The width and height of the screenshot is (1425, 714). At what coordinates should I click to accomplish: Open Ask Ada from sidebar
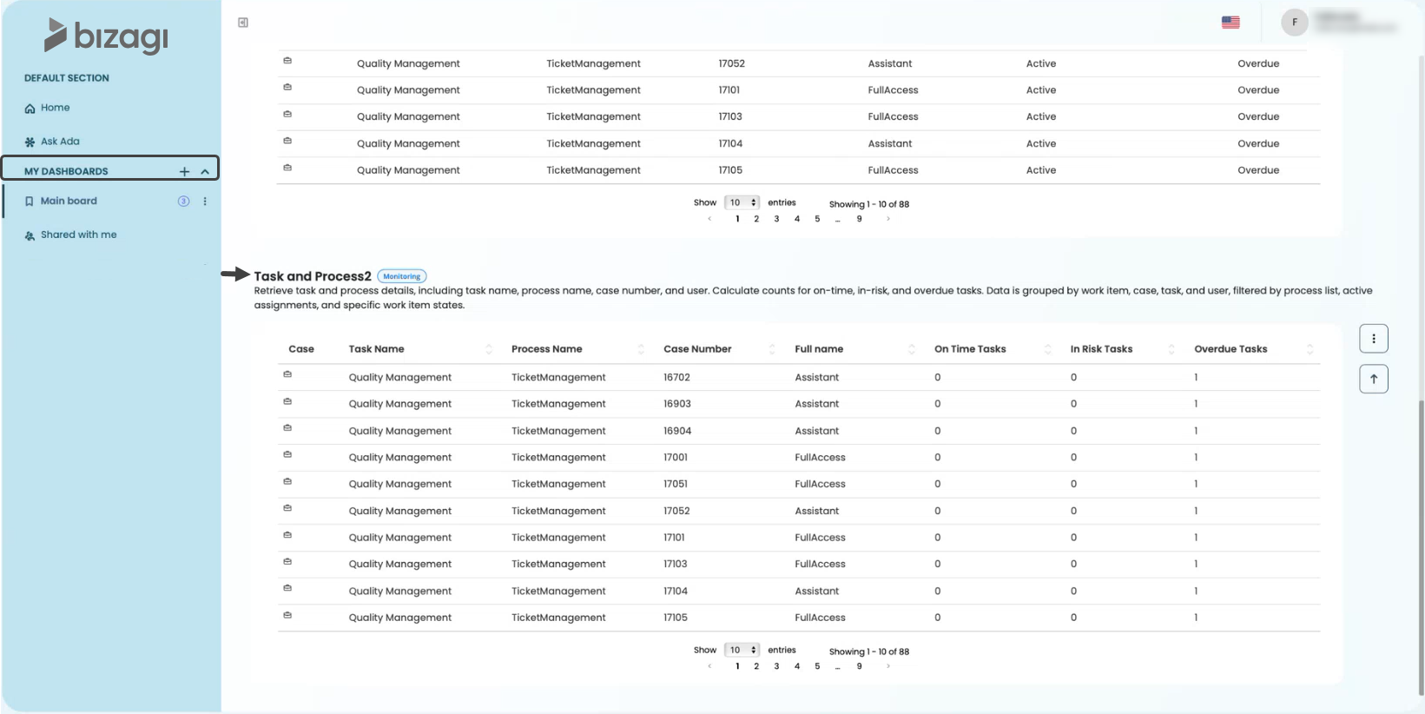pyautogui.click(x=59, y=142)
